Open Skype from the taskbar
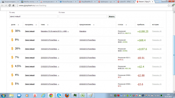 click(59, 96)
